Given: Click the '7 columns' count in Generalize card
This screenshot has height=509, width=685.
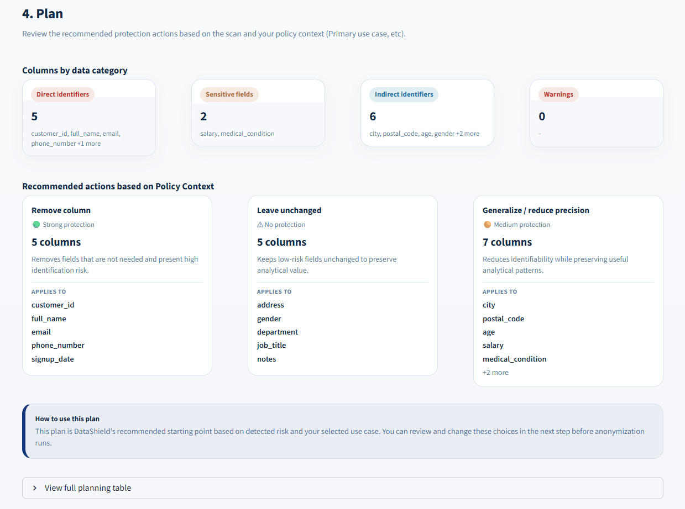Looking at the screenshot, I should tap(507, 242).
